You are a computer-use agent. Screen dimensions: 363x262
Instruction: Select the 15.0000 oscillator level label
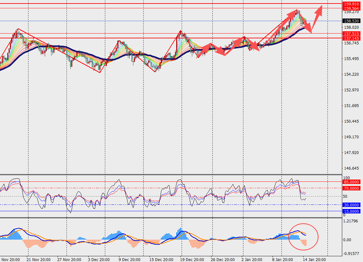[351, 211]
